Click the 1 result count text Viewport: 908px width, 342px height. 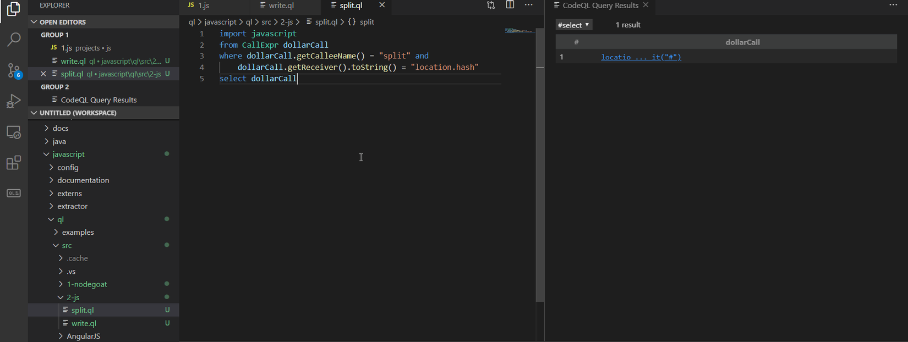coord(628,25)
